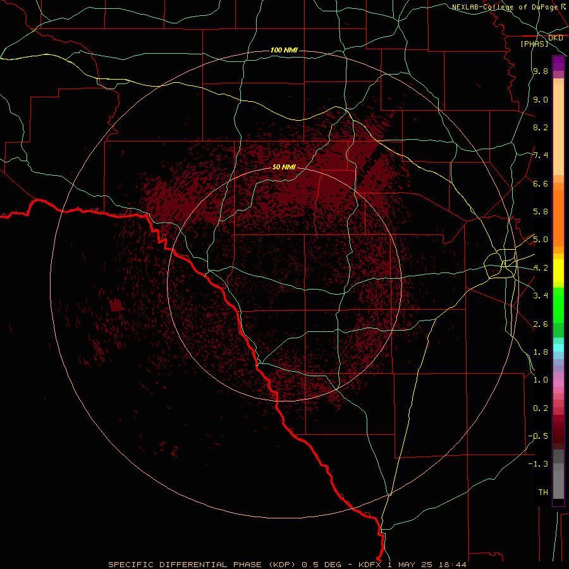Click the 3.4 value on the scale
Image resolution: width=569 pixels, height=569 pixels.
point(541,296)
